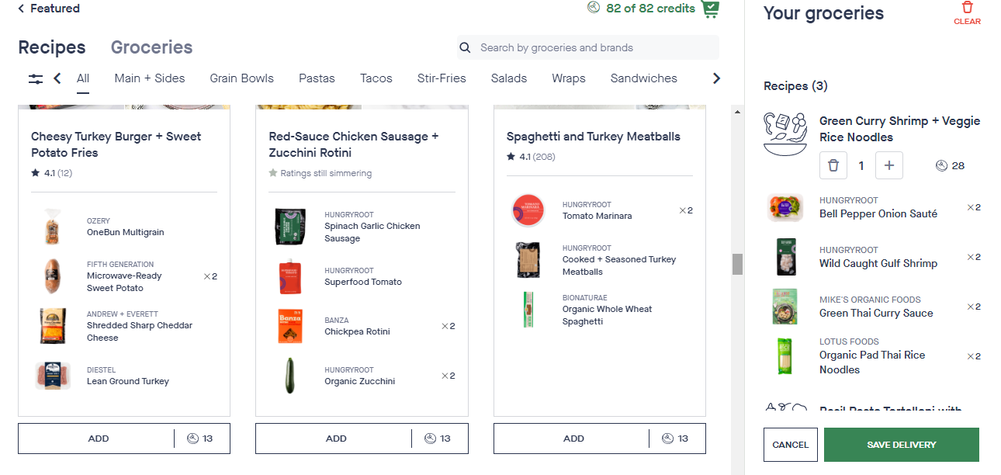The height and width of the screenshot is (475, 1001).
Task: Click the Wild Caught Gulf Shrimp name
Action: (878, 263)
